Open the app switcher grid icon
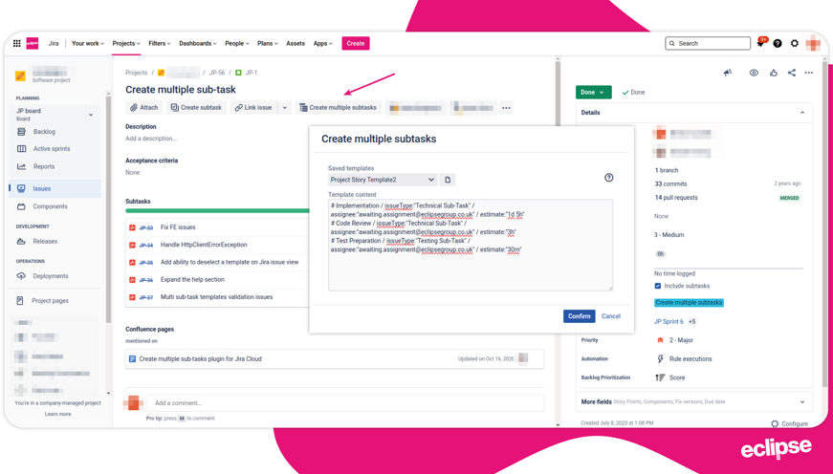833x474 pixels. [x=17, y=44]
